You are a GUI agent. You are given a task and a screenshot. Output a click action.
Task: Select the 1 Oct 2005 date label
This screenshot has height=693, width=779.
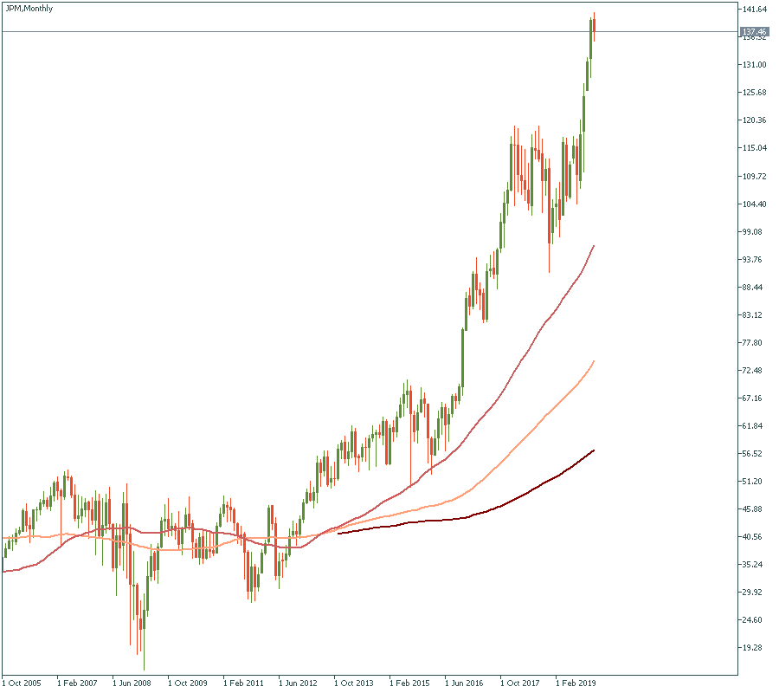pos(24,683)
